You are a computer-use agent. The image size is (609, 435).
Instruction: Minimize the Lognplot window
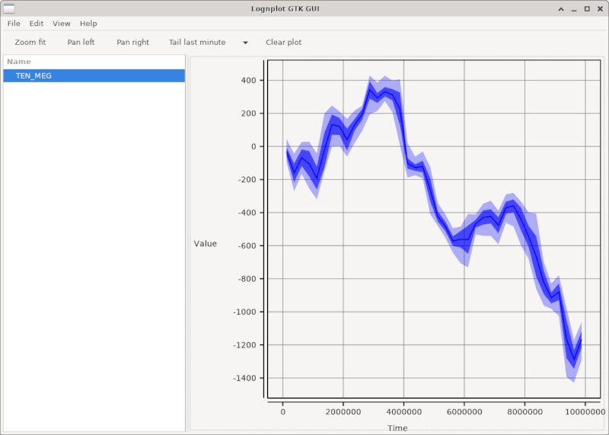pyautogui.click(x=574, y=9)
